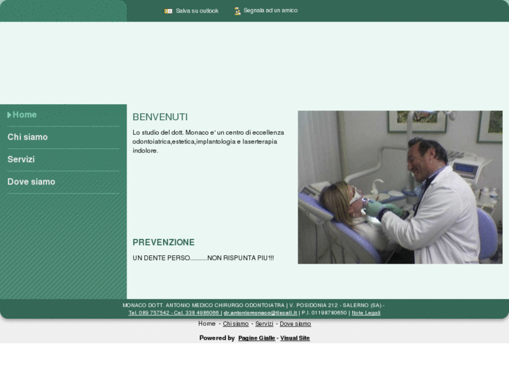Image resolution: width=509 pixels, height=381 pixels.
Task: Click the BENVENUTI heading
Action: point(160,117)
